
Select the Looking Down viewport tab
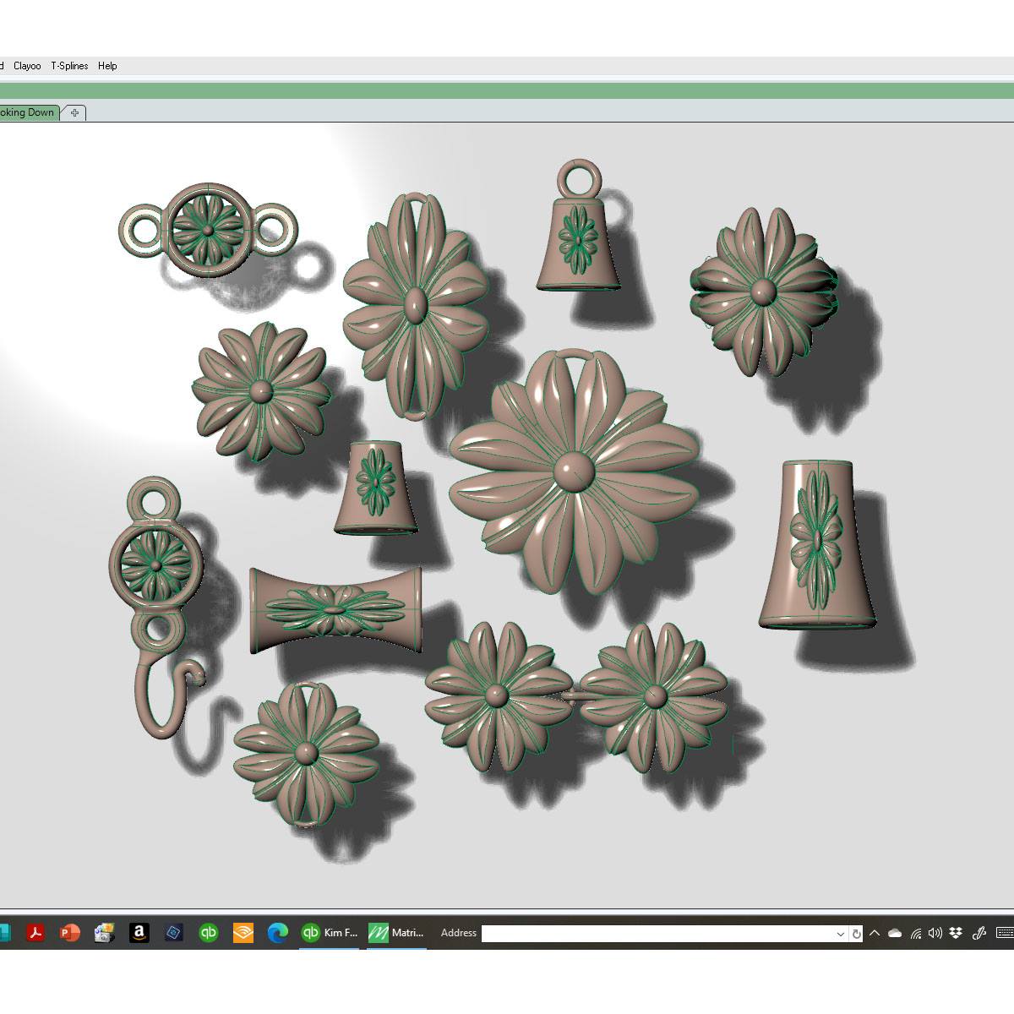point(27,112)
